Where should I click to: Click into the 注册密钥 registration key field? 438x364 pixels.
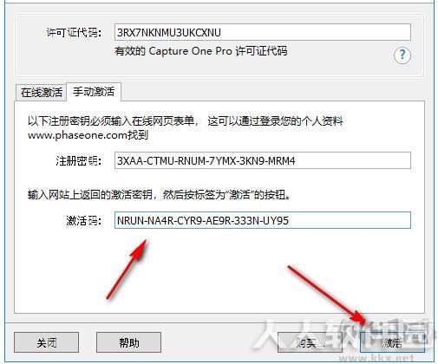tap(263, 160)
